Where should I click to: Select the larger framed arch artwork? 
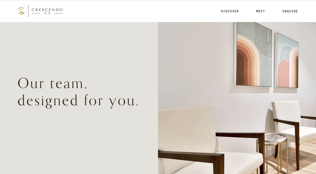253,55
